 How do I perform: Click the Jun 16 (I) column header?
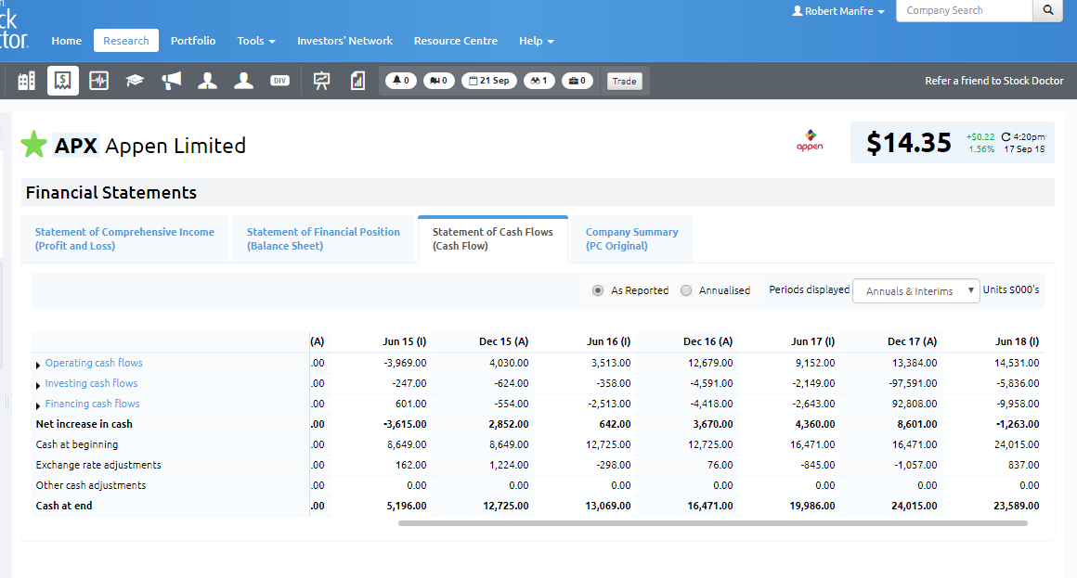tap(608, 341)
